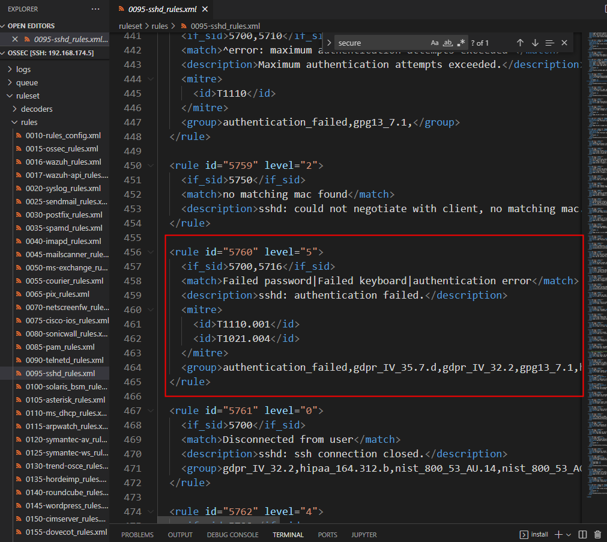Fold the mitre block at line 444
This screenshot has height=542, width=607.
(151, 79)
